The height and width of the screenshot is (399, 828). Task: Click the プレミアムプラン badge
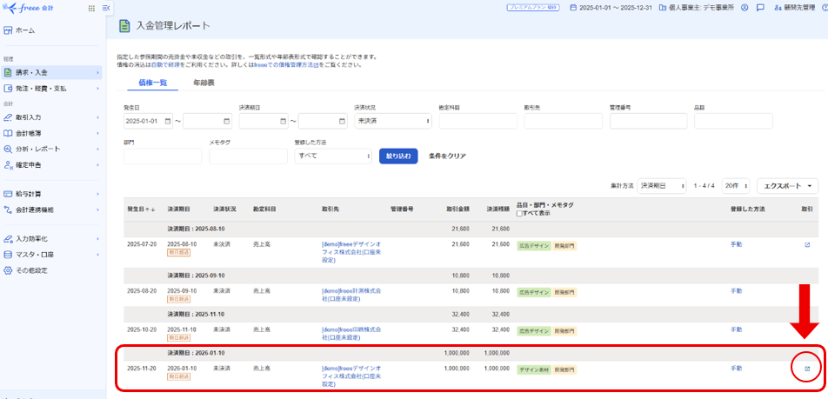[x=534, y=8]
